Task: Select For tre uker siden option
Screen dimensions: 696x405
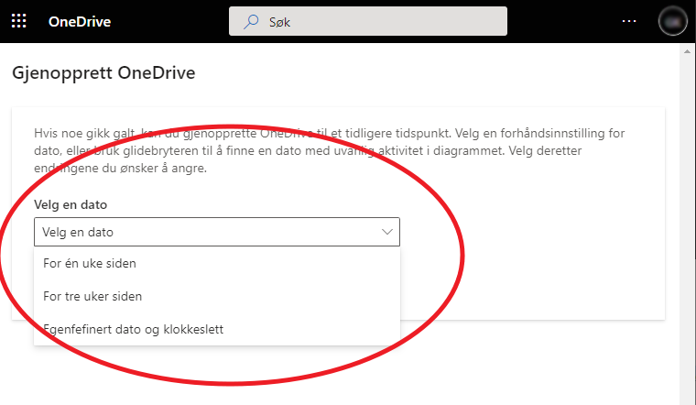Action: tap(217, 296)
